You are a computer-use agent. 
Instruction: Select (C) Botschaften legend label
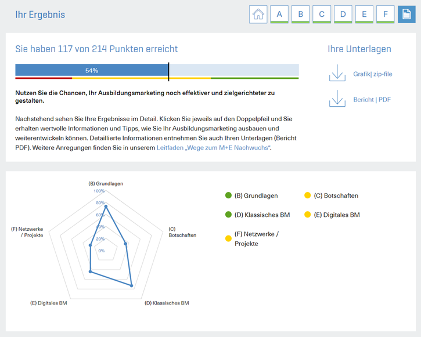coord(336,195)
